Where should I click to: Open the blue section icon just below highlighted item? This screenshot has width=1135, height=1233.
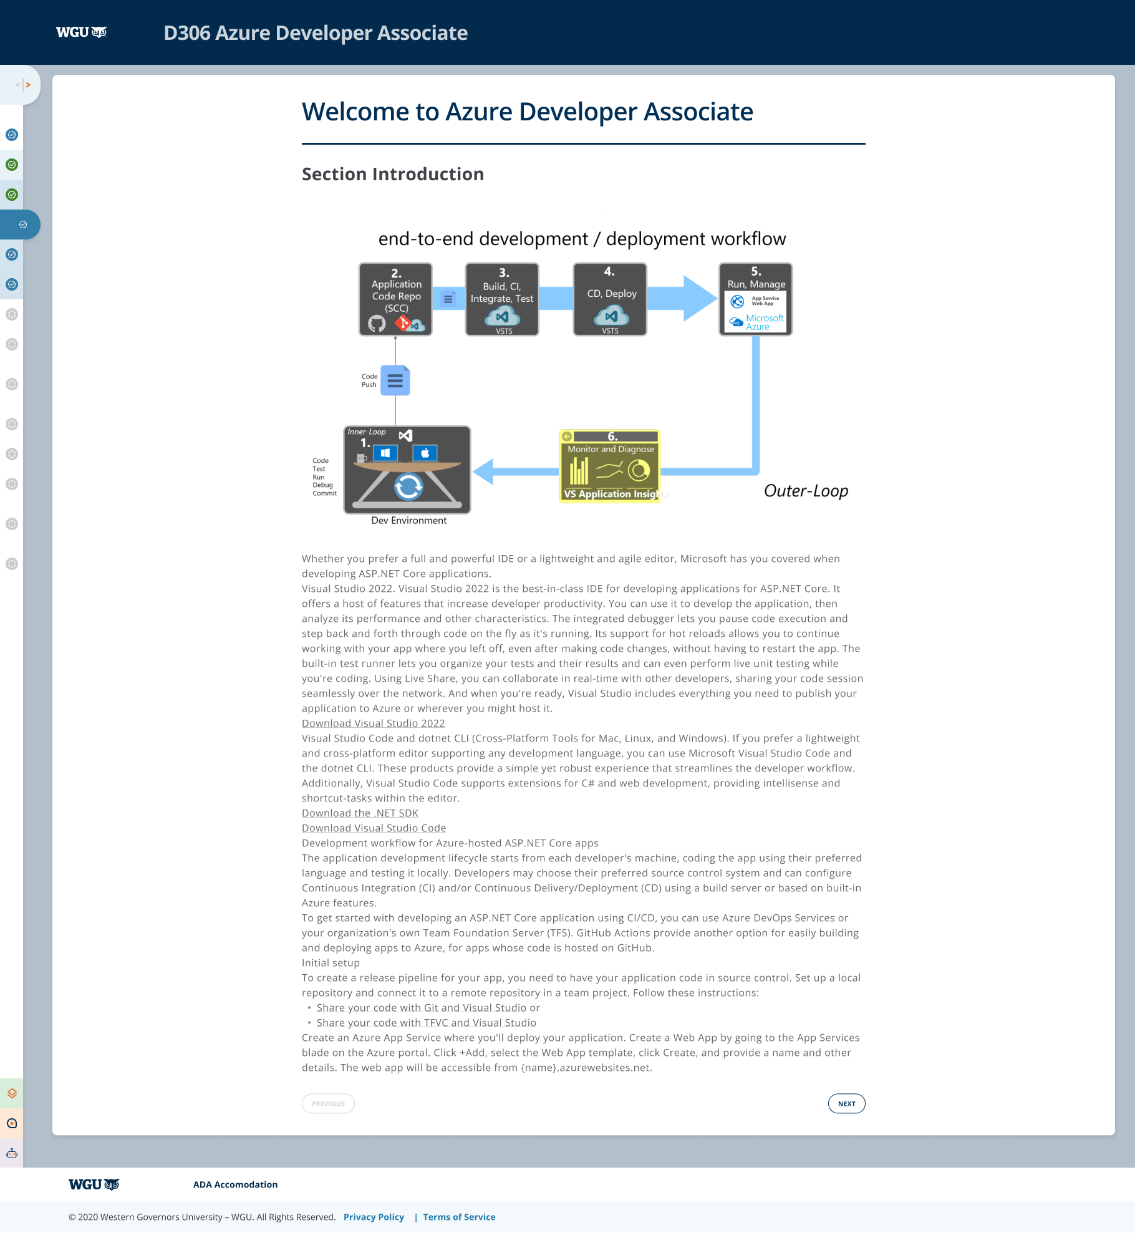(12, 254)
